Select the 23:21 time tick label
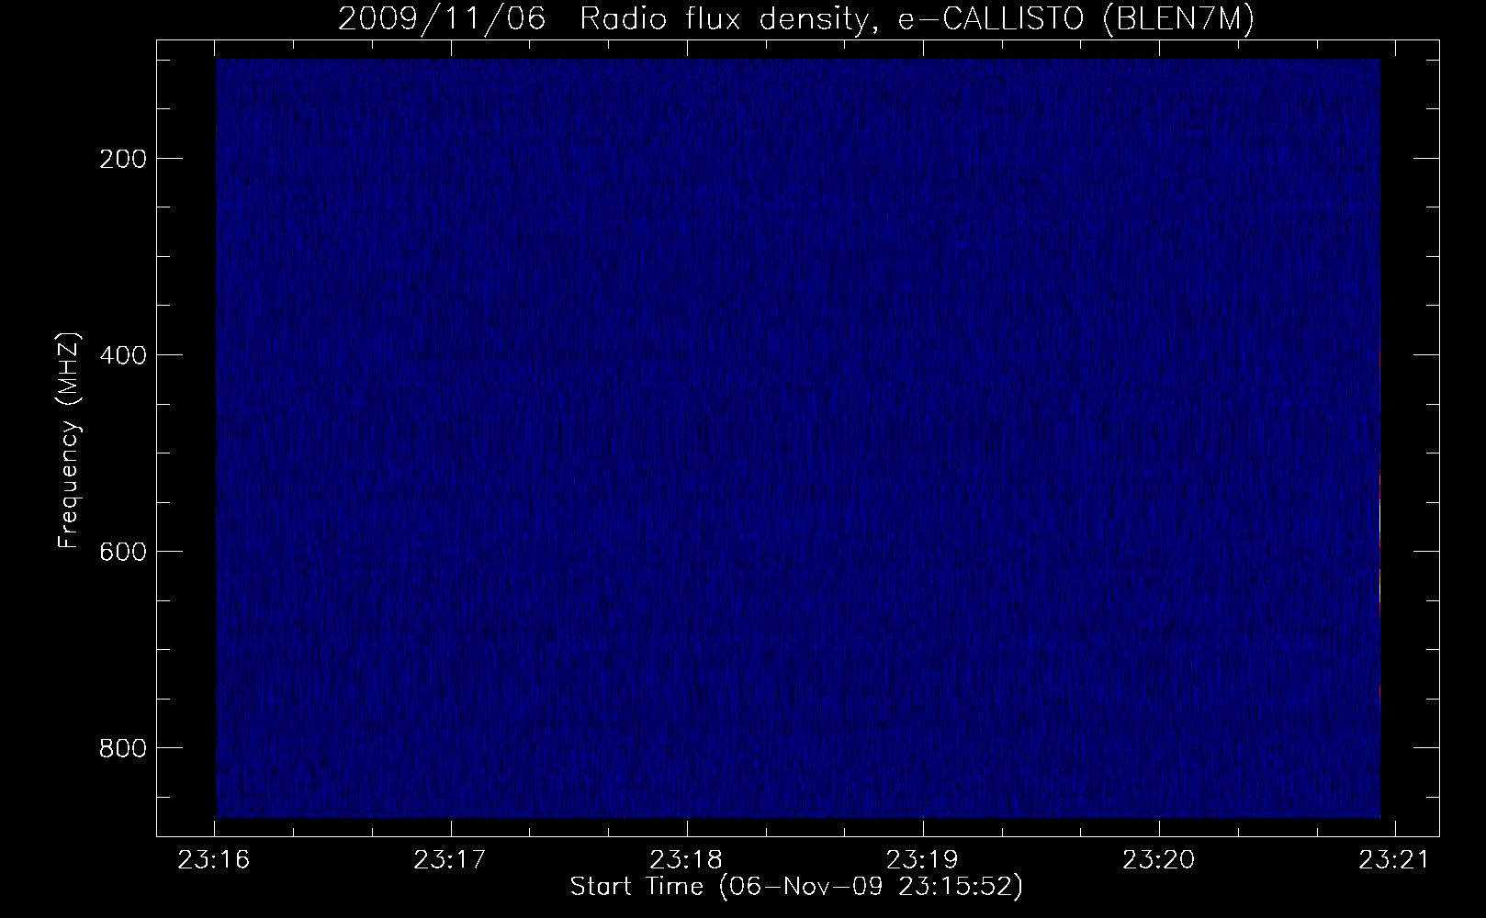The width and height of the screenshot is (1486, 918). 1395,860
